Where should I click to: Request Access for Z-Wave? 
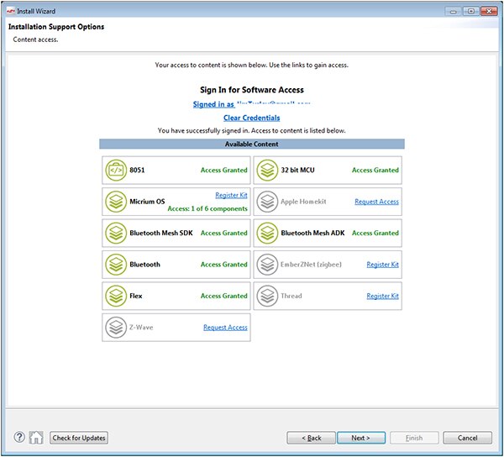[225, 328]
